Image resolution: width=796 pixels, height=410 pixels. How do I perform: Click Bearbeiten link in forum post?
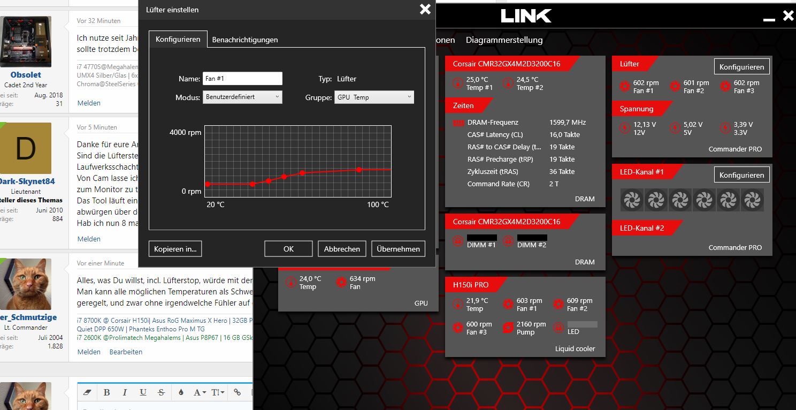coord(126,352)
